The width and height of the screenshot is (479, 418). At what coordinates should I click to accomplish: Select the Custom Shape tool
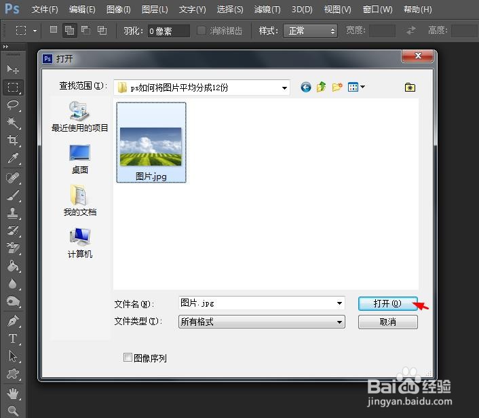click(12, 374)
